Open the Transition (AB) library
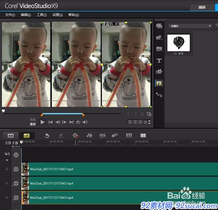Image resolution: width=218 pixels, height=210 pixels. pos(159,49)
